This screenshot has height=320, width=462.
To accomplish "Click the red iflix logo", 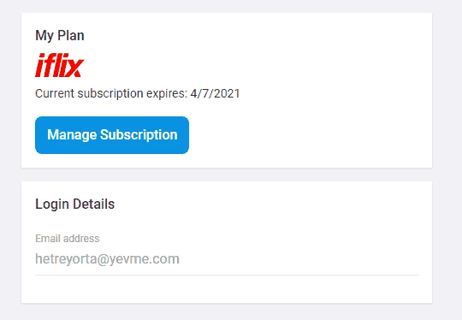I will click(x=60, y=65).
